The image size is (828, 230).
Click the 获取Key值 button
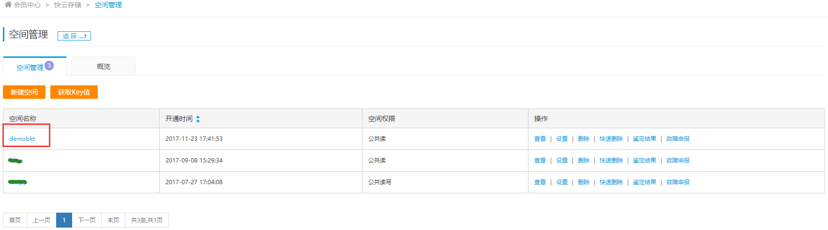74,92
